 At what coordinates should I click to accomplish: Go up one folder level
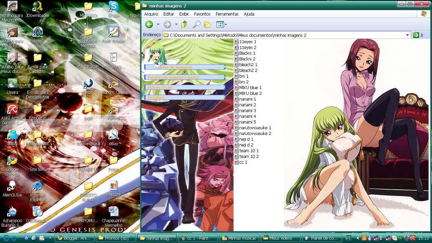(184, 24)
